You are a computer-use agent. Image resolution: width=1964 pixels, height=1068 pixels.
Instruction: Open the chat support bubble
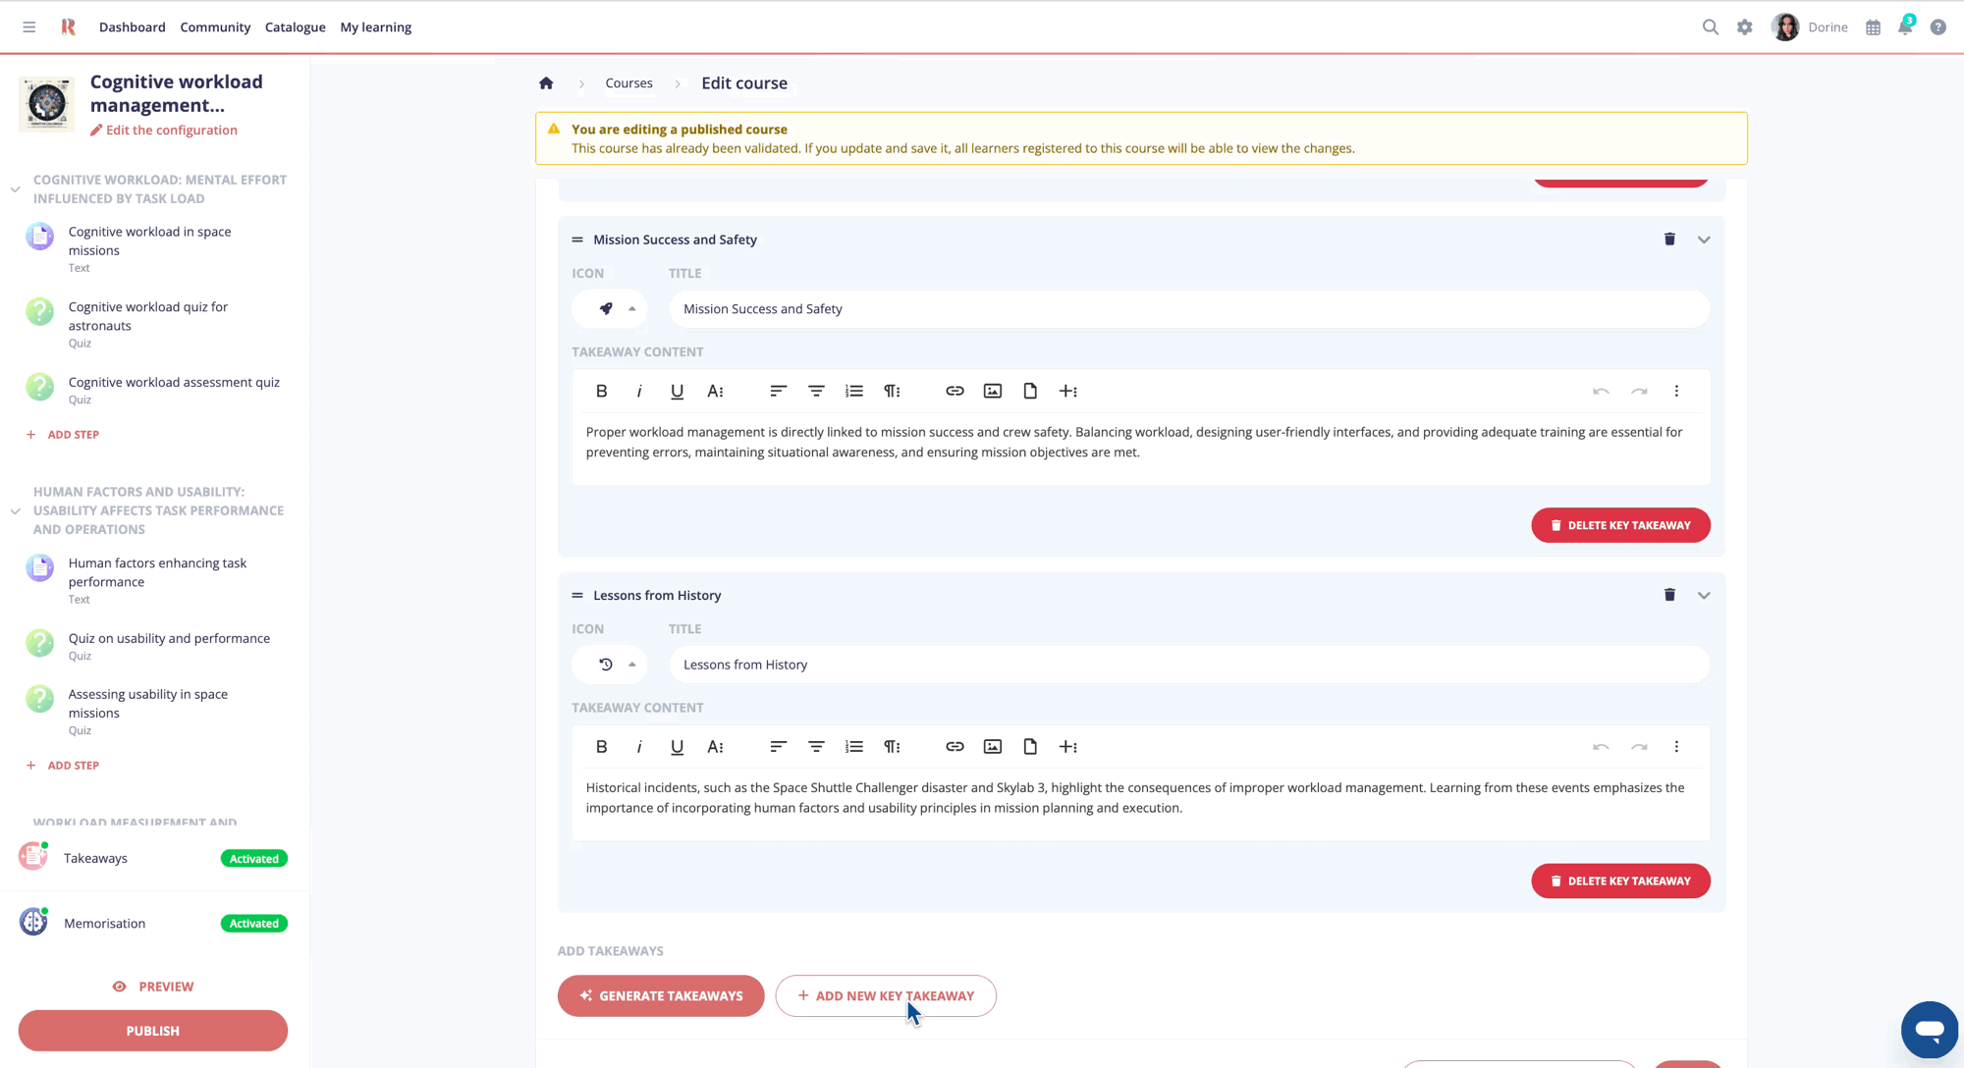click(x=1929, y=1030)
